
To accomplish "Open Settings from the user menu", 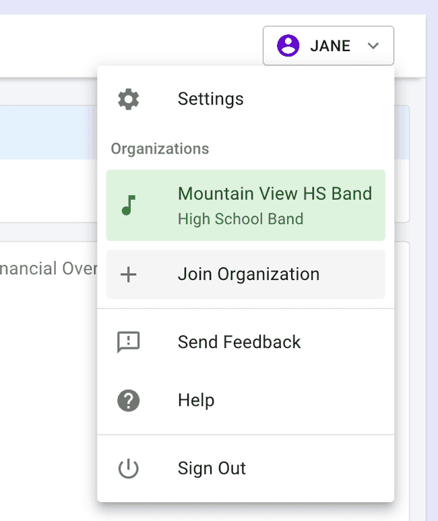I will coord(210,99).
